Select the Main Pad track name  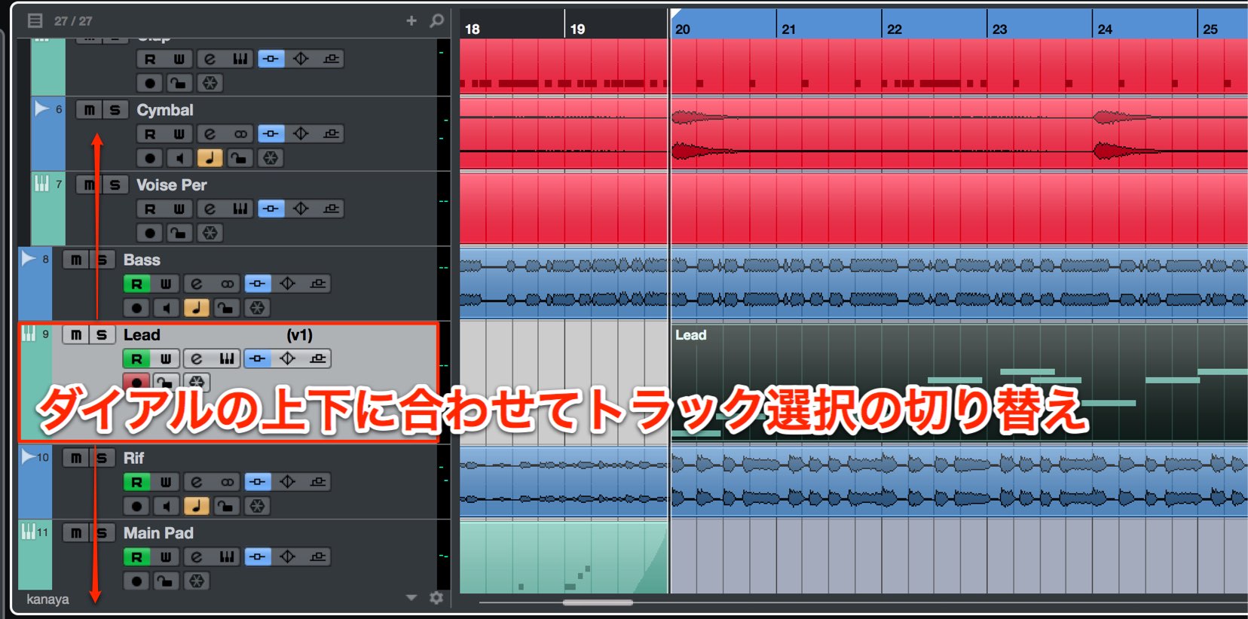pyautogui.click(x=158, y=533)
